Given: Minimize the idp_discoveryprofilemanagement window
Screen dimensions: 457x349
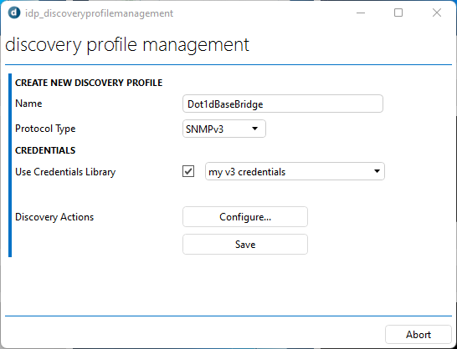Looking at the screenshot, I should pos(361,13).
